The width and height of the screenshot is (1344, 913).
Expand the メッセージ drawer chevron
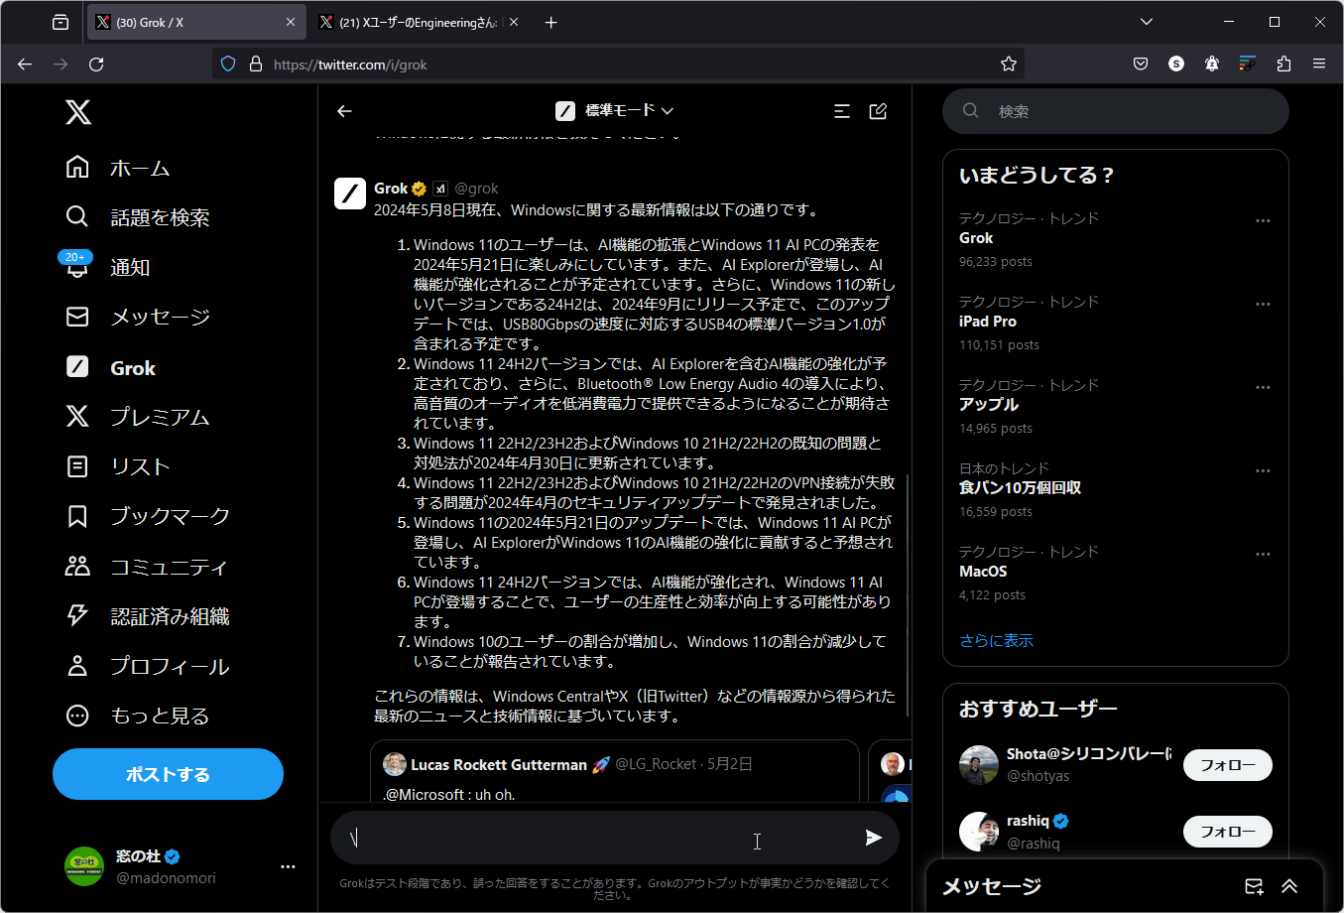pos(1288,885)
